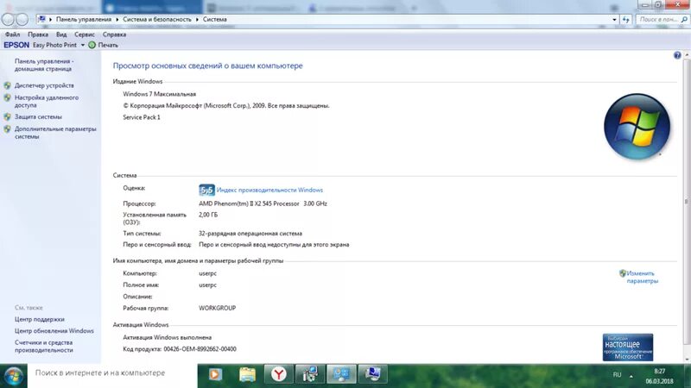Click the last taskbar computer icon
Screen dimensions: 691x388
(x=372, y=374)
